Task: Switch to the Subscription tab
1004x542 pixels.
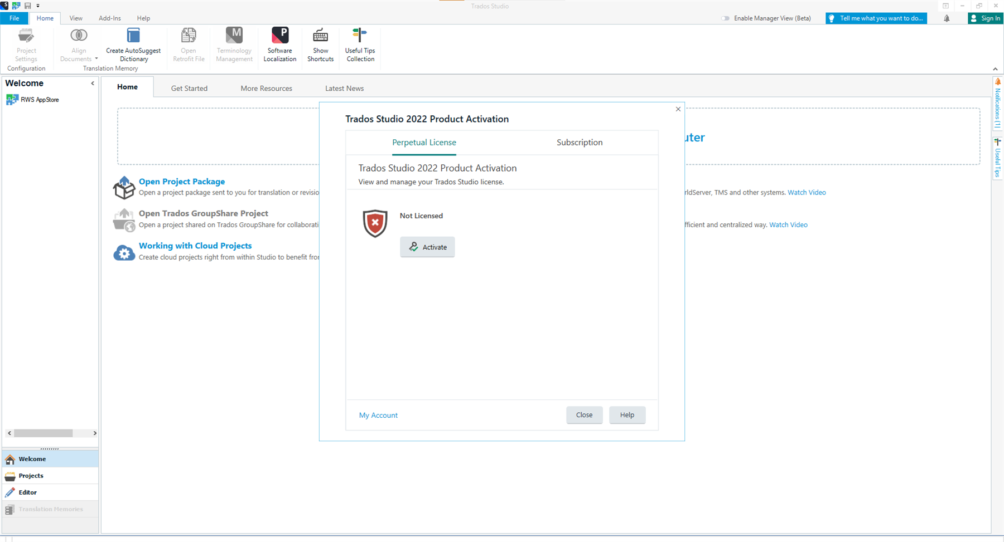Action: 580,143
